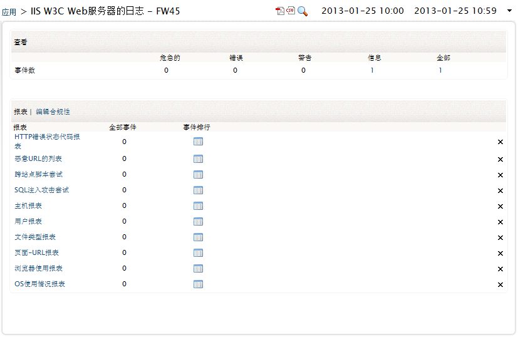Remove the 用户报表 row
Image resolution: width=518 pixels, height=337 pixels.
[x=500, y=222]
